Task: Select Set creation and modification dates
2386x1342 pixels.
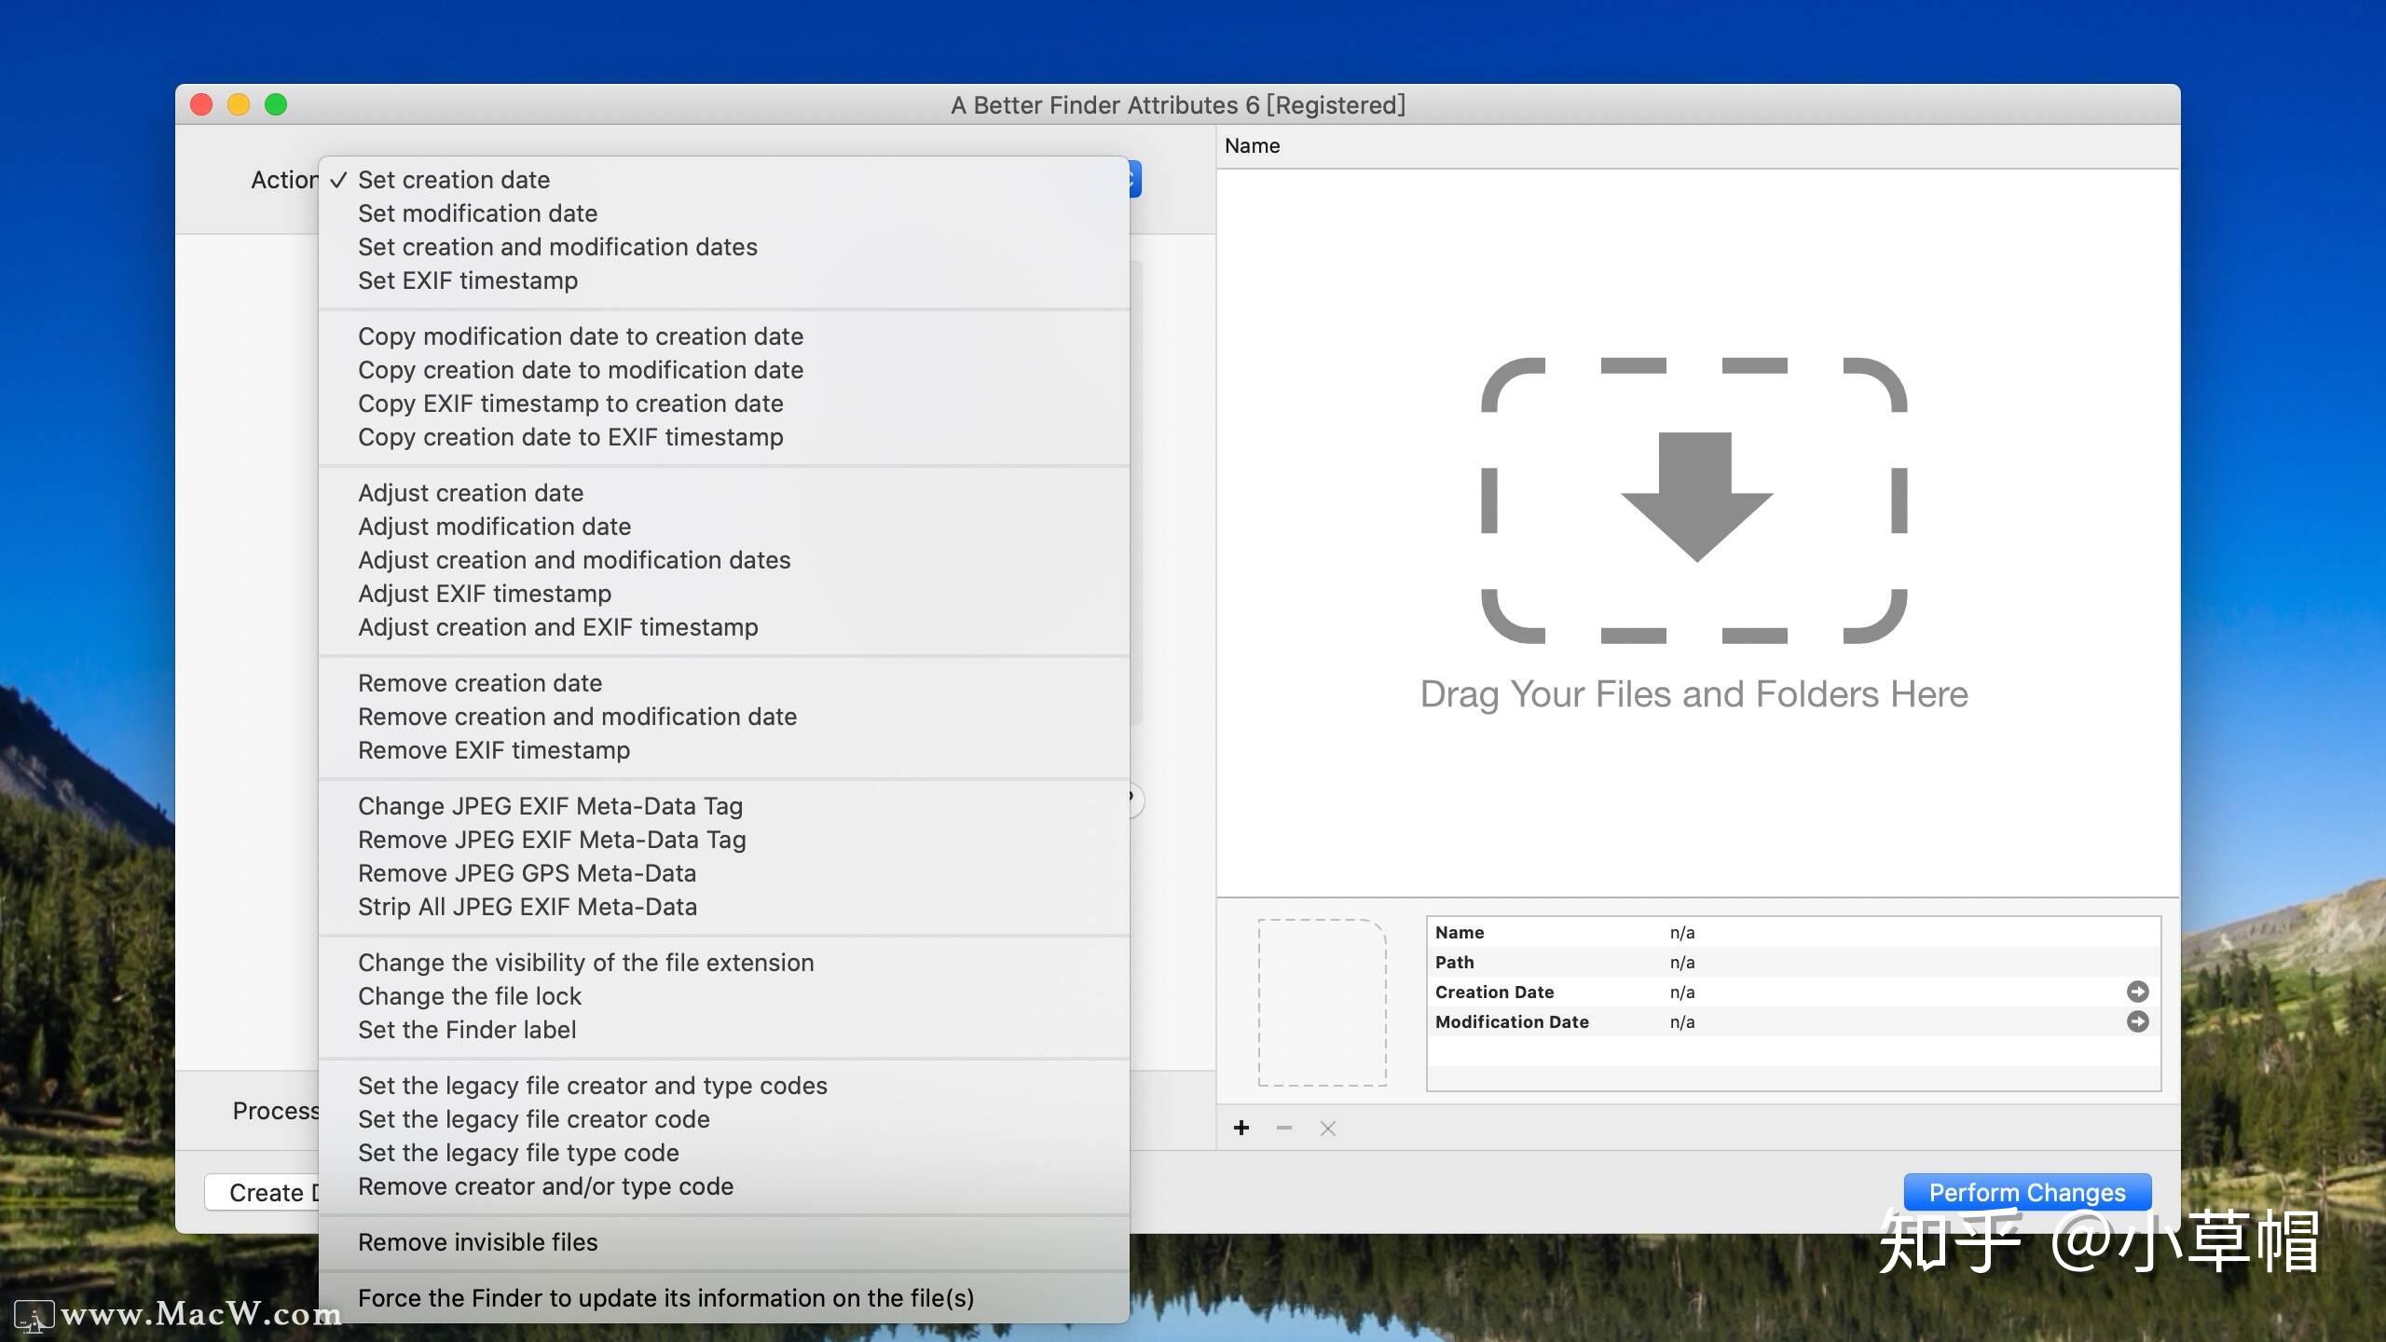Action: pyautogui.click(x=723, y=247)
